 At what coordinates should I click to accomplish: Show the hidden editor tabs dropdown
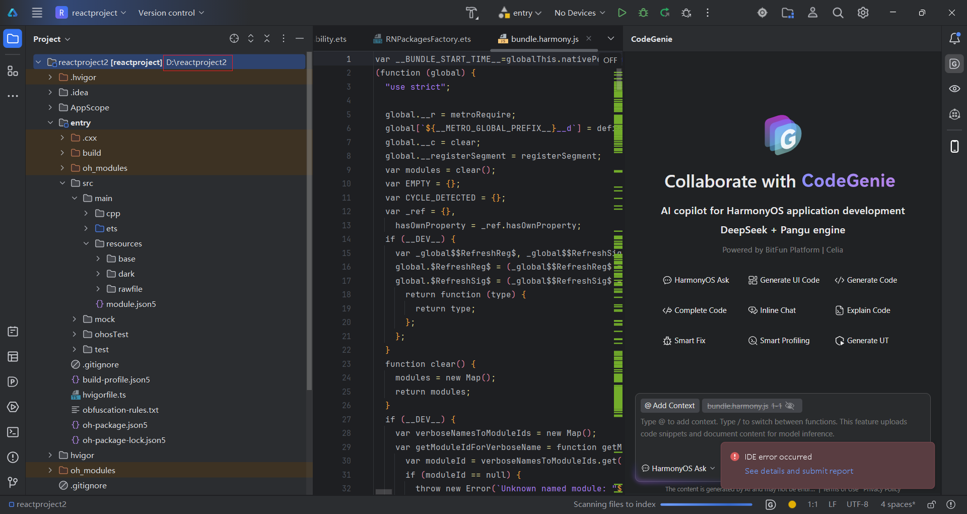click(611, 38)
